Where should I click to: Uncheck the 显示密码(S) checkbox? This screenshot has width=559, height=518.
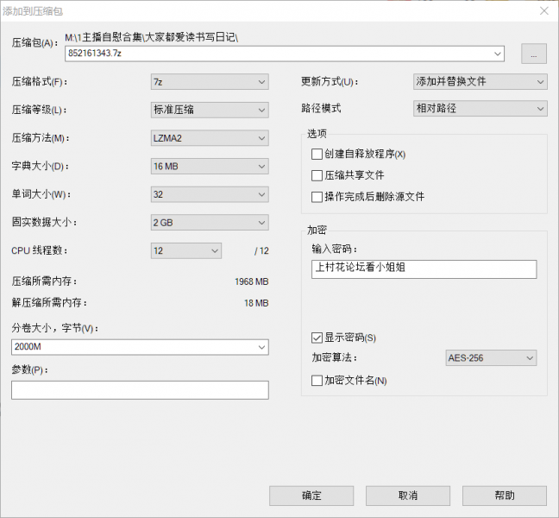(x=317, y=338)
